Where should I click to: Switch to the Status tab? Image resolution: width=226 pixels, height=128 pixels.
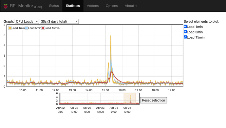click(x=54, y=6)
